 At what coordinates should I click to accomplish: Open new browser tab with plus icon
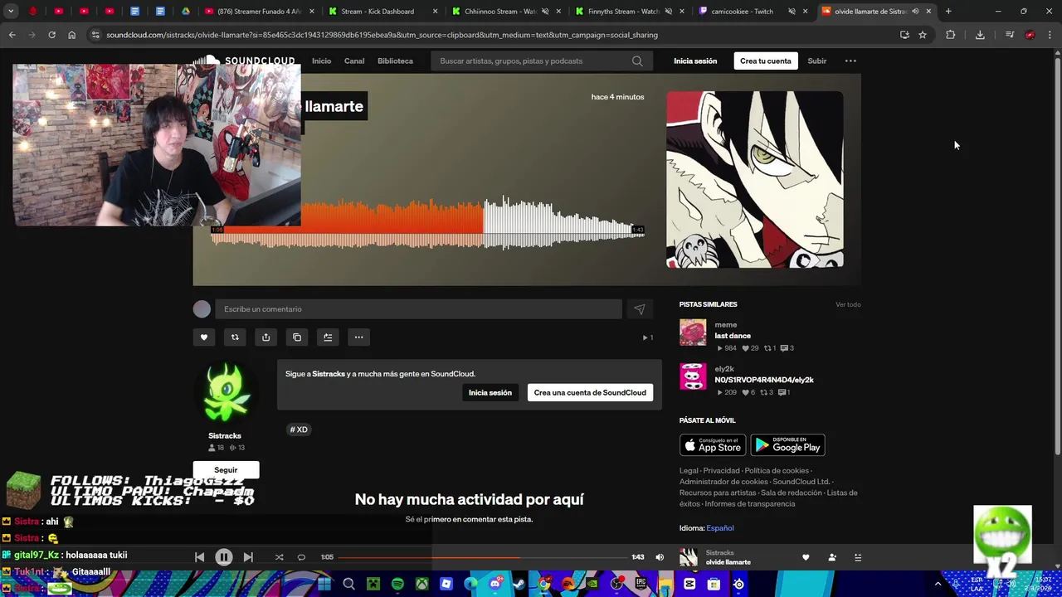click(x=948, y=12)
